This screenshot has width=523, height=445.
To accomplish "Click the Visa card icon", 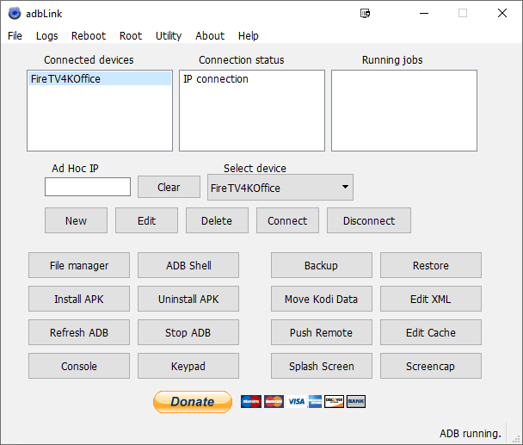I will click(x=296, y=401).
